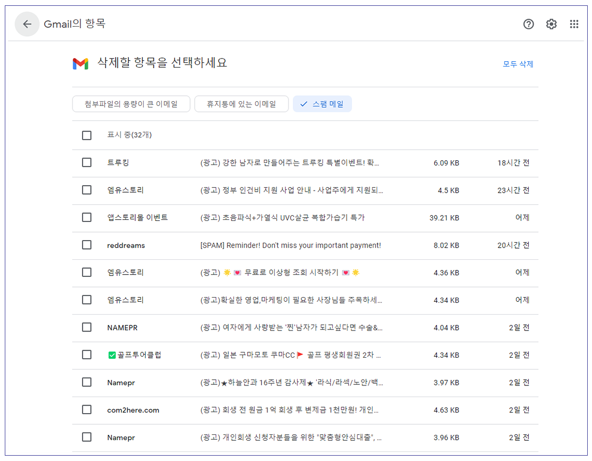Screen dimensions: 592x461
Task: Check the 트루킹 email checkbox
Action: coord(87,162)
